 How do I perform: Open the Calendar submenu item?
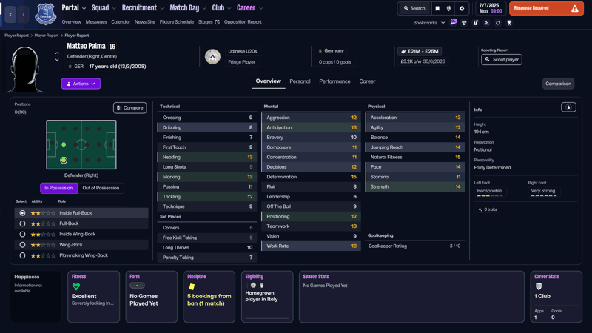(x=121, y=22)
